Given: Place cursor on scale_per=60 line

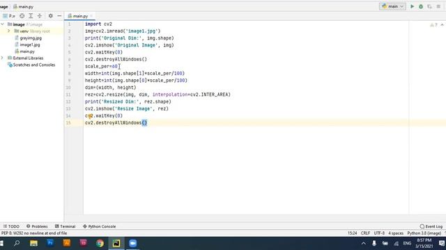Looking at the screenshot, I should click(x=101, y=67).
